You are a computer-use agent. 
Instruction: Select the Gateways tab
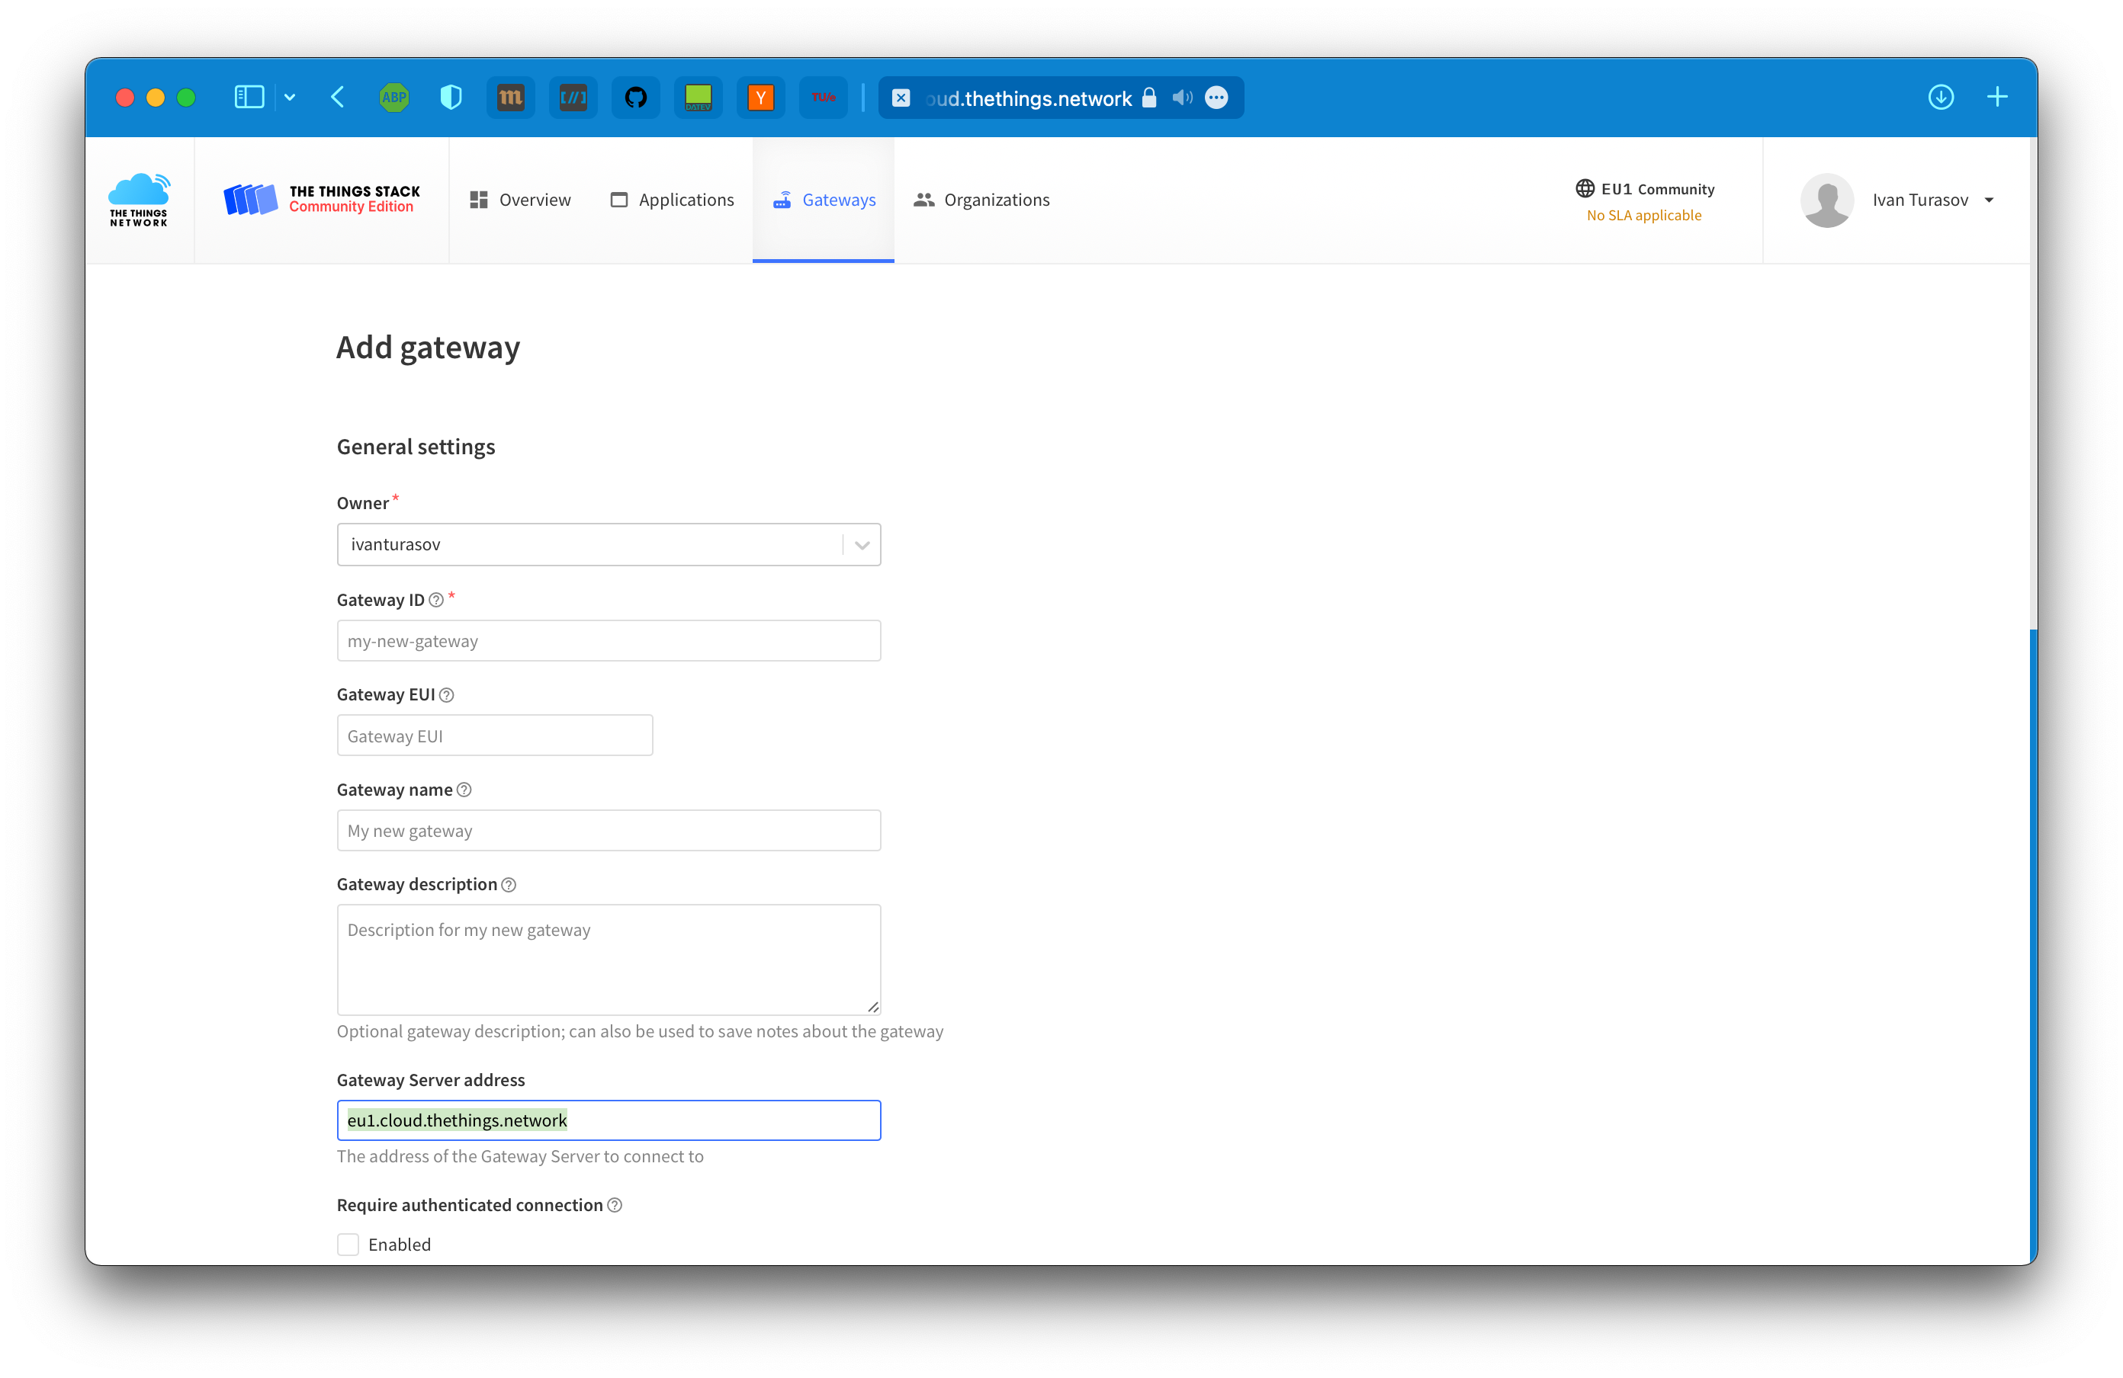824,200
